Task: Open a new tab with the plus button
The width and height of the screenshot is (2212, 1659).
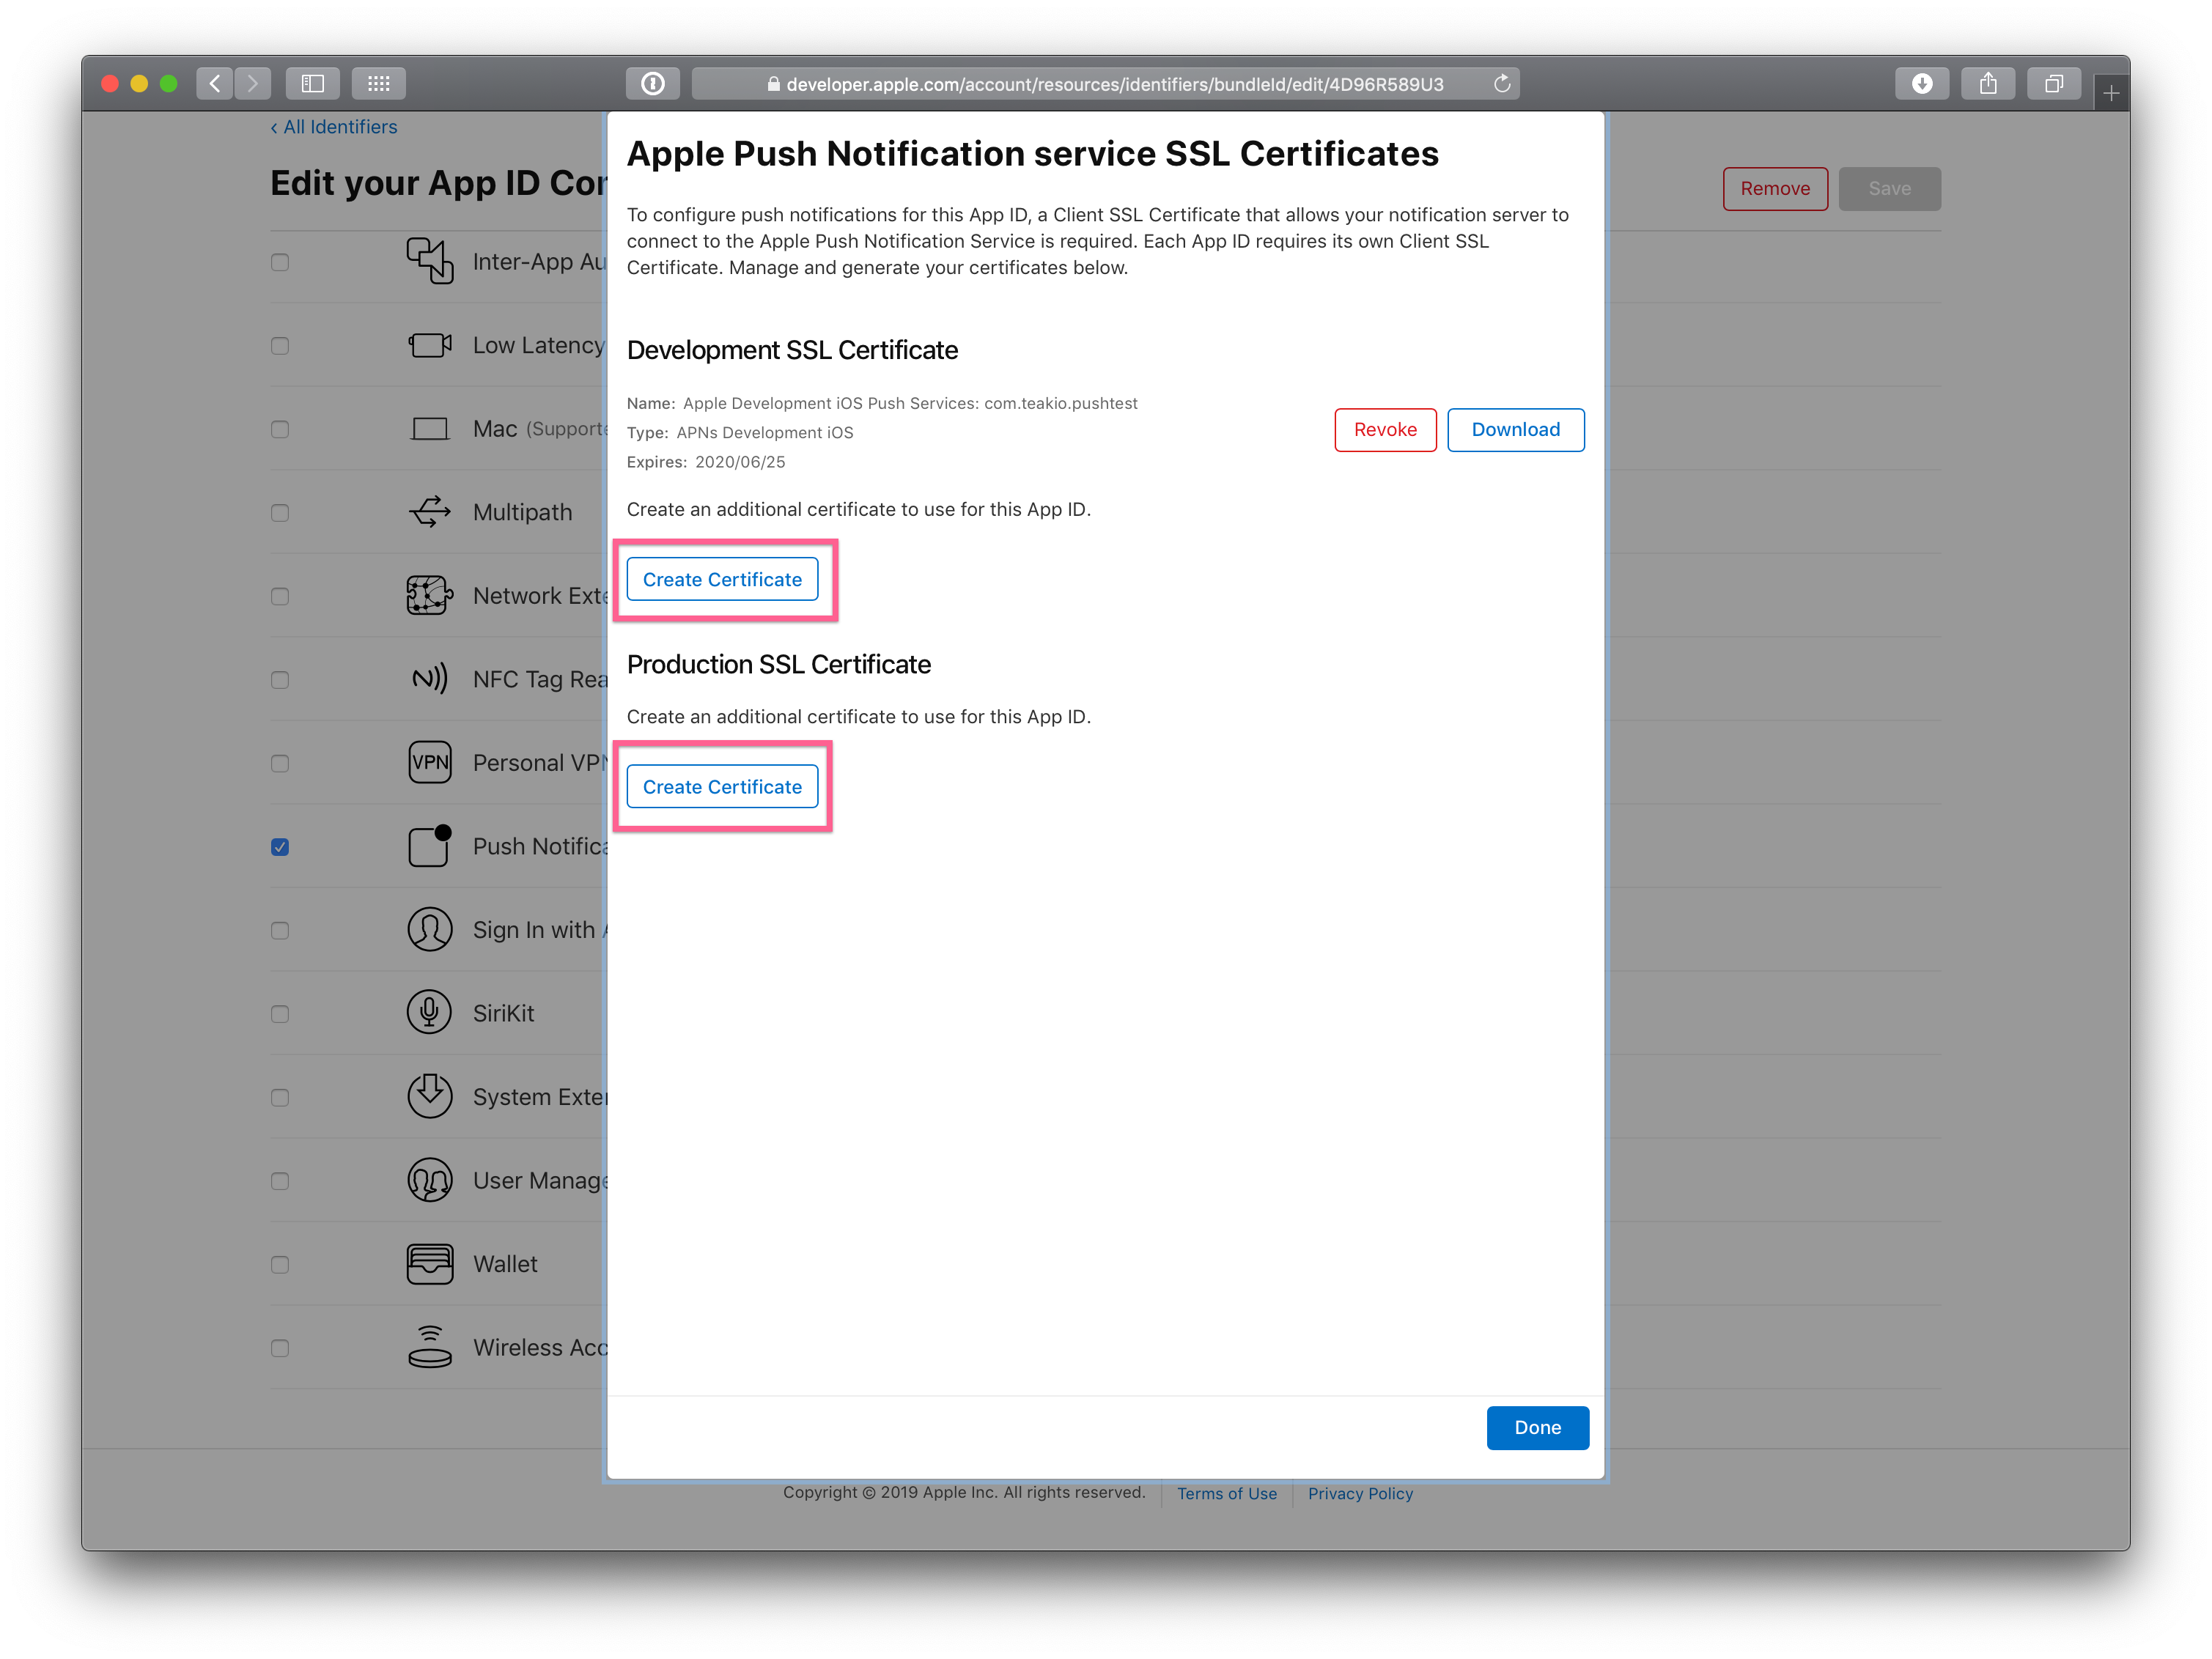Action: coord(2111,93)
